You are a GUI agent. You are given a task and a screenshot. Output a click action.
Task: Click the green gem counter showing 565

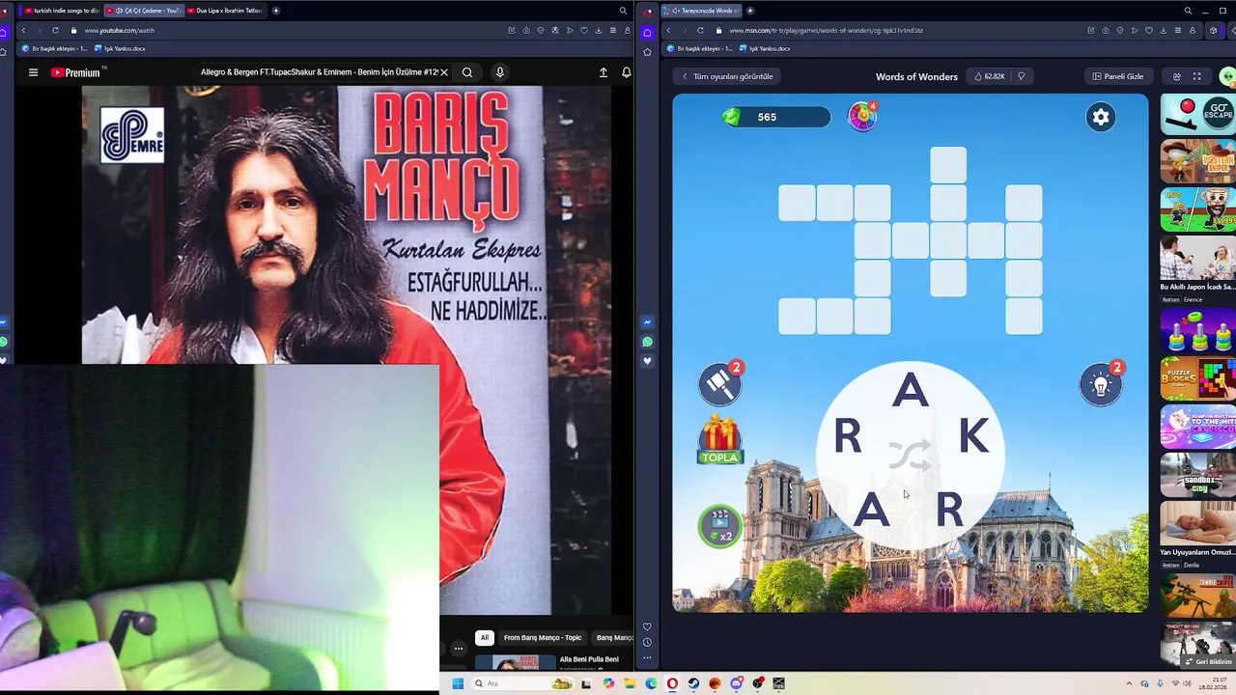775,117
